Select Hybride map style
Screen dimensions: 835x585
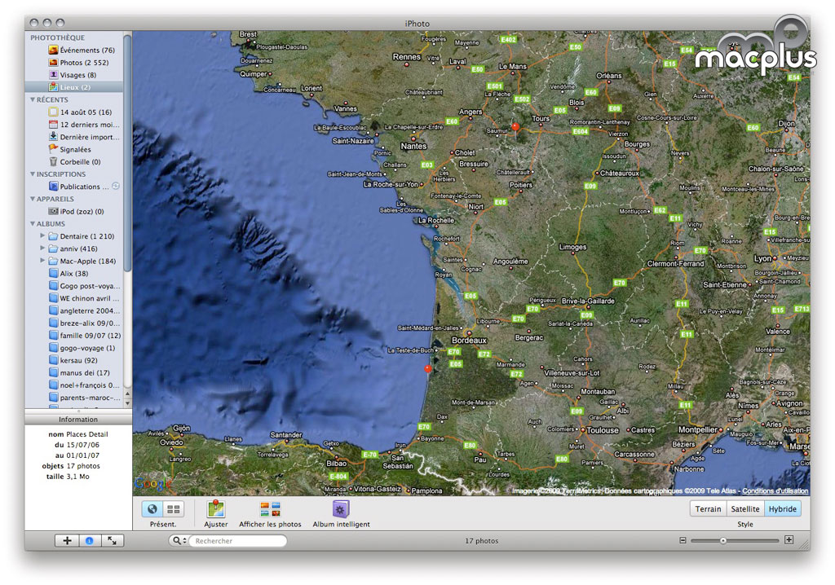pos(782,509)
